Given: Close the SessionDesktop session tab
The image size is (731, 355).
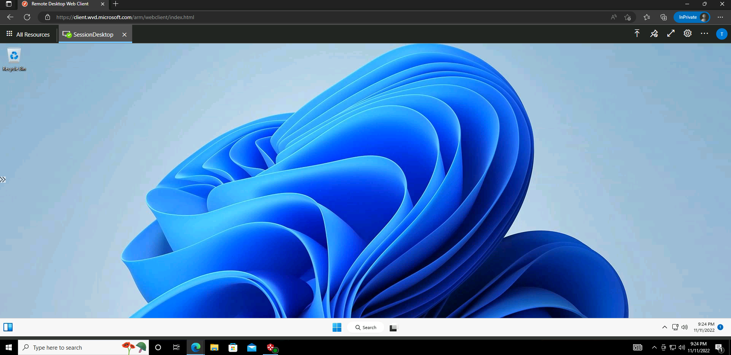Looking at the screenshot, I should tap(124, 34).
